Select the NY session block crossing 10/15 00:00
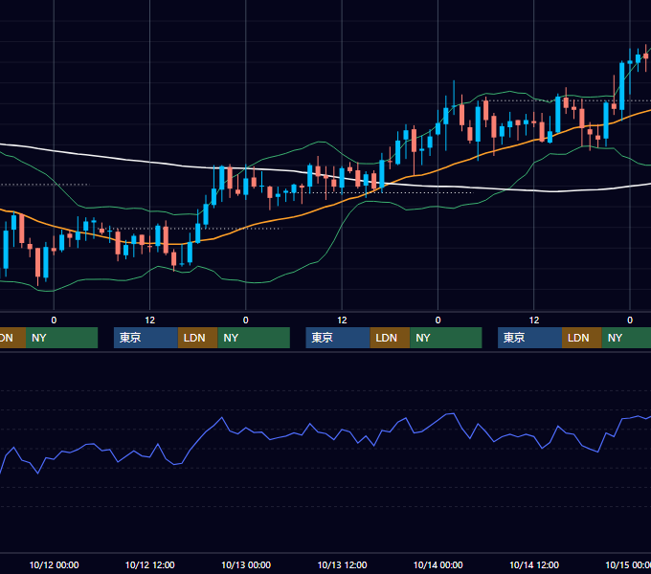This screenshot has width=651, height=574. 626,338
